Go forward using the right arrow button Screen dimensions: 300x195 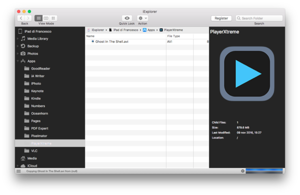pyautogui.click(x=28, y=18)
